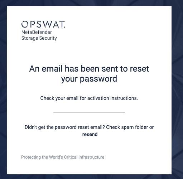183x179 pixels.
Task: Click the OPSWAT logo
Action: click(x=43, y=24)
